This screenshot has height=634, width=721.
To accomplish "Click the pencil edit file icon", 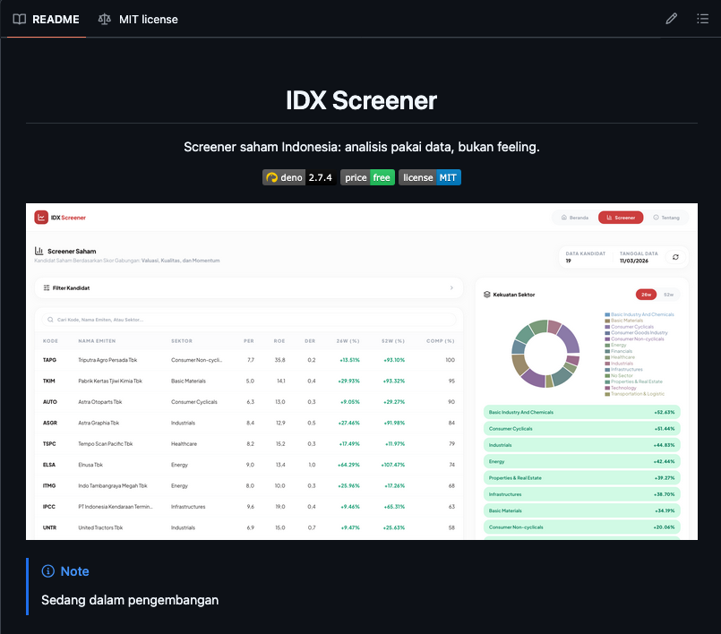I will coord(672,19).
